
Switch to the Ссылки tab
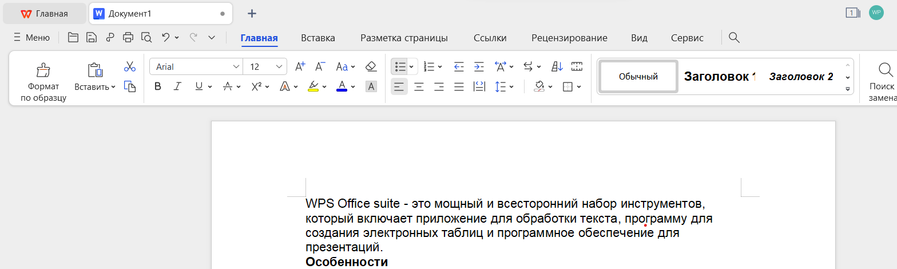tap(490, 38)
